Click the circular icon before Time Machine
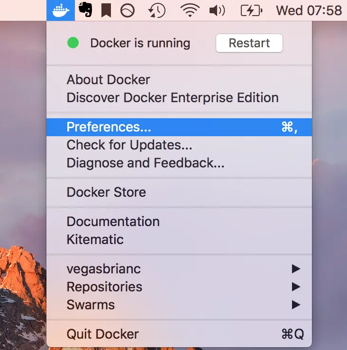The height and width of the screenshot is (350, 347). pos(128,10)
